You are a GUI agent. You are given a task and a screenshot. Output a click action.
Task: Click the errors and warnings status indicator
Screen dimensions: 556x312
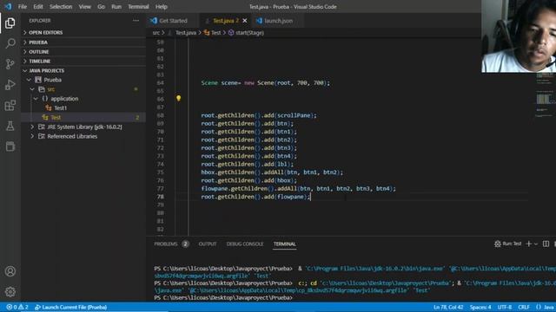[x=17, y=307]
